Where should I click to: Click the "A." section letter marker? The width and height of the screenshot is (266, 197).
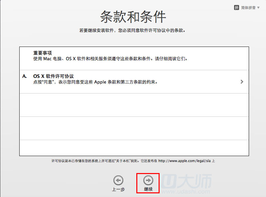(25, 76)
